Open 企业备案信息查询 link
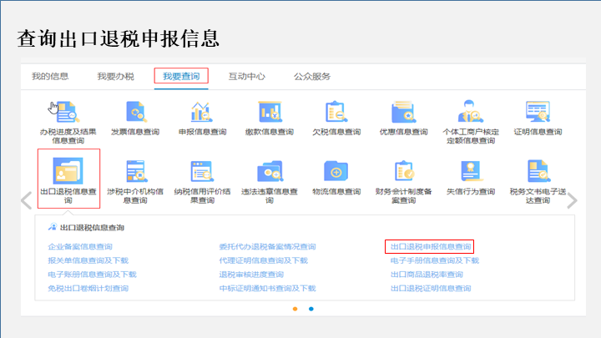601x338 pixels. tap(80, 247)
